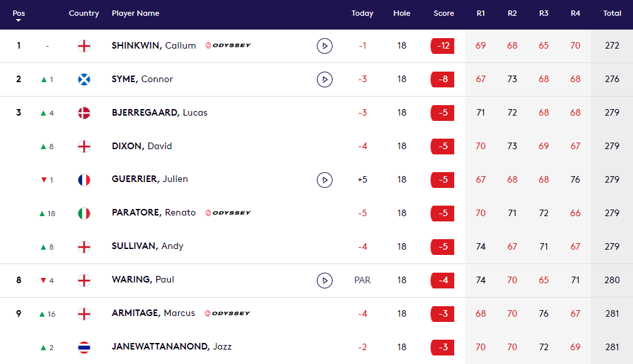
Task: Click Thailand flag next to Janewattananond
Action: click(84, 347)
